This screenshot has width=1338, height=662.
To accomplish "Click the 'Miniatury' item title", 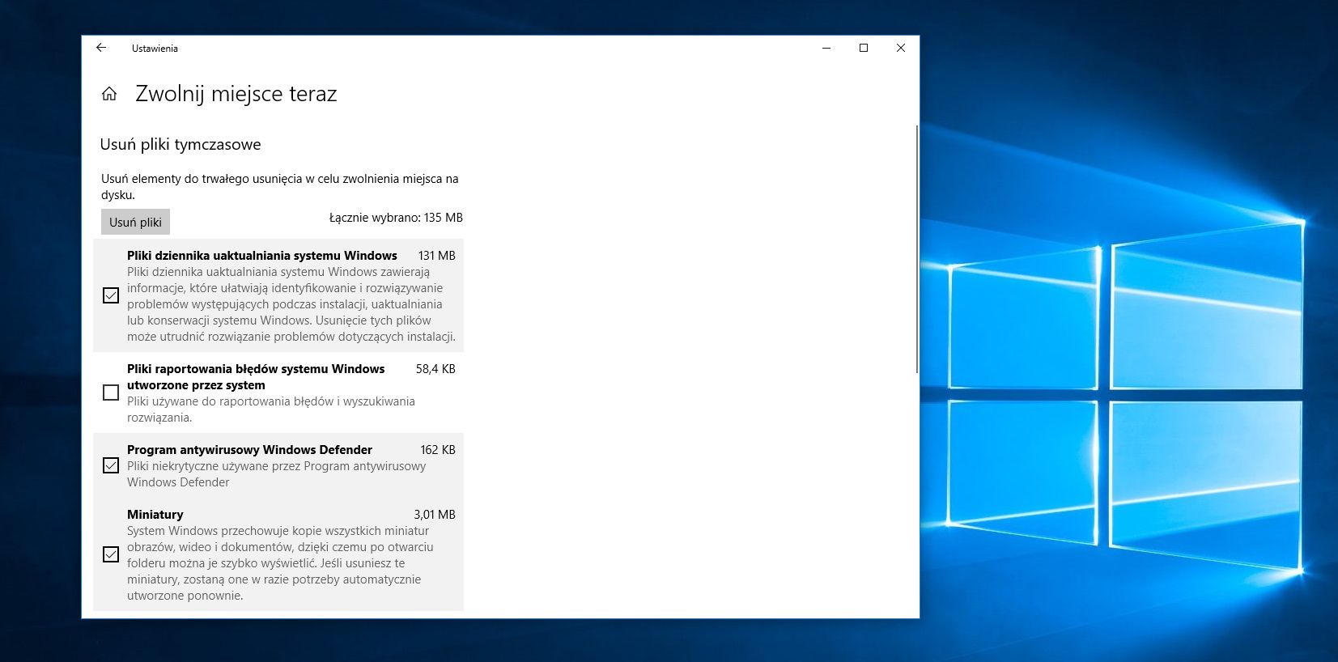I will tap(155, 515).
